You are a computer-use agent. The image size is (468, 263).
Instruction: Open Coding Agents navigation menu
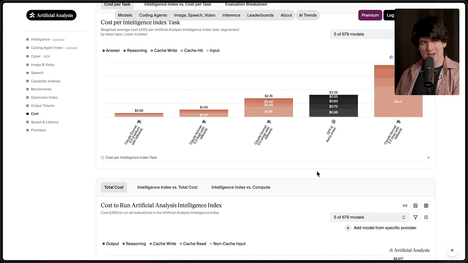point(153,15)
